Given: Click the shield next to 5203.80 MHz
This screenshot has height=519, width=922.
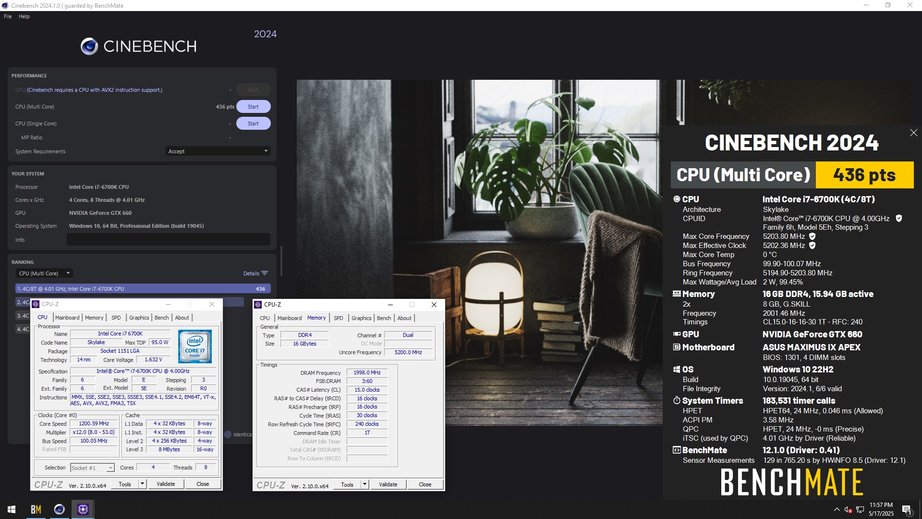Looking at the screenshot, I should coord(812,236).
